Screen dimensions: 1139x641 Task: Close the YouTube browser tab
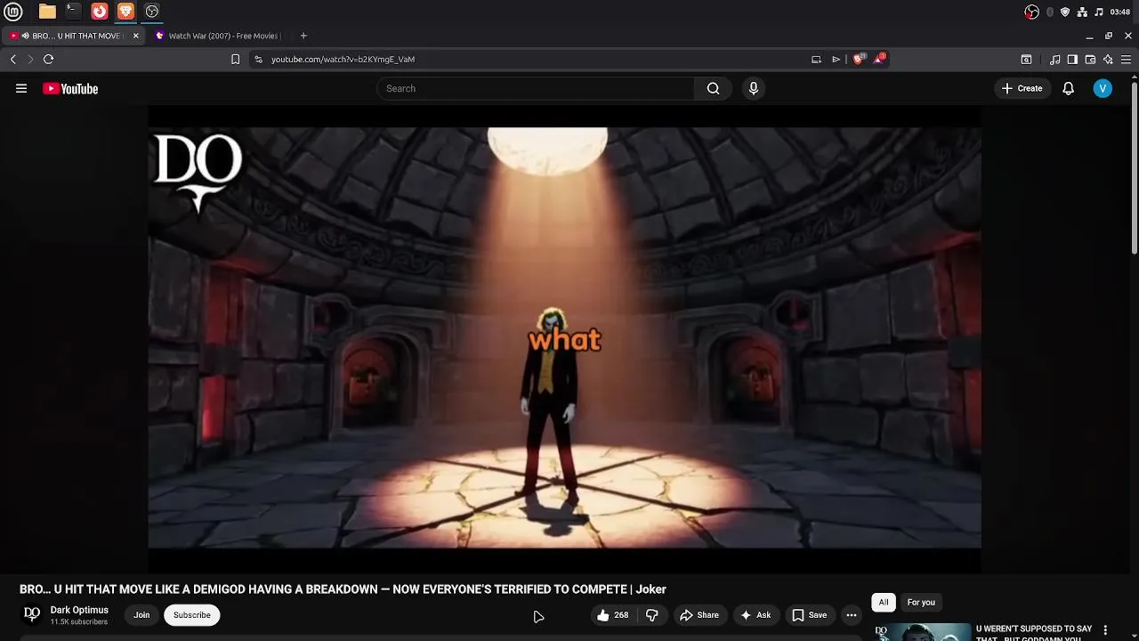click(136, 36)
